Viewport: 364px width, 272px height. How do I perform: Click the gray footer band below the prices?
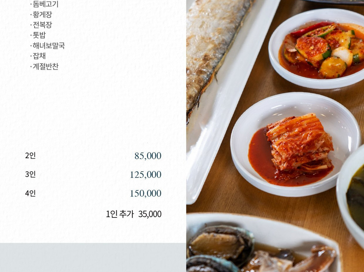93,258
